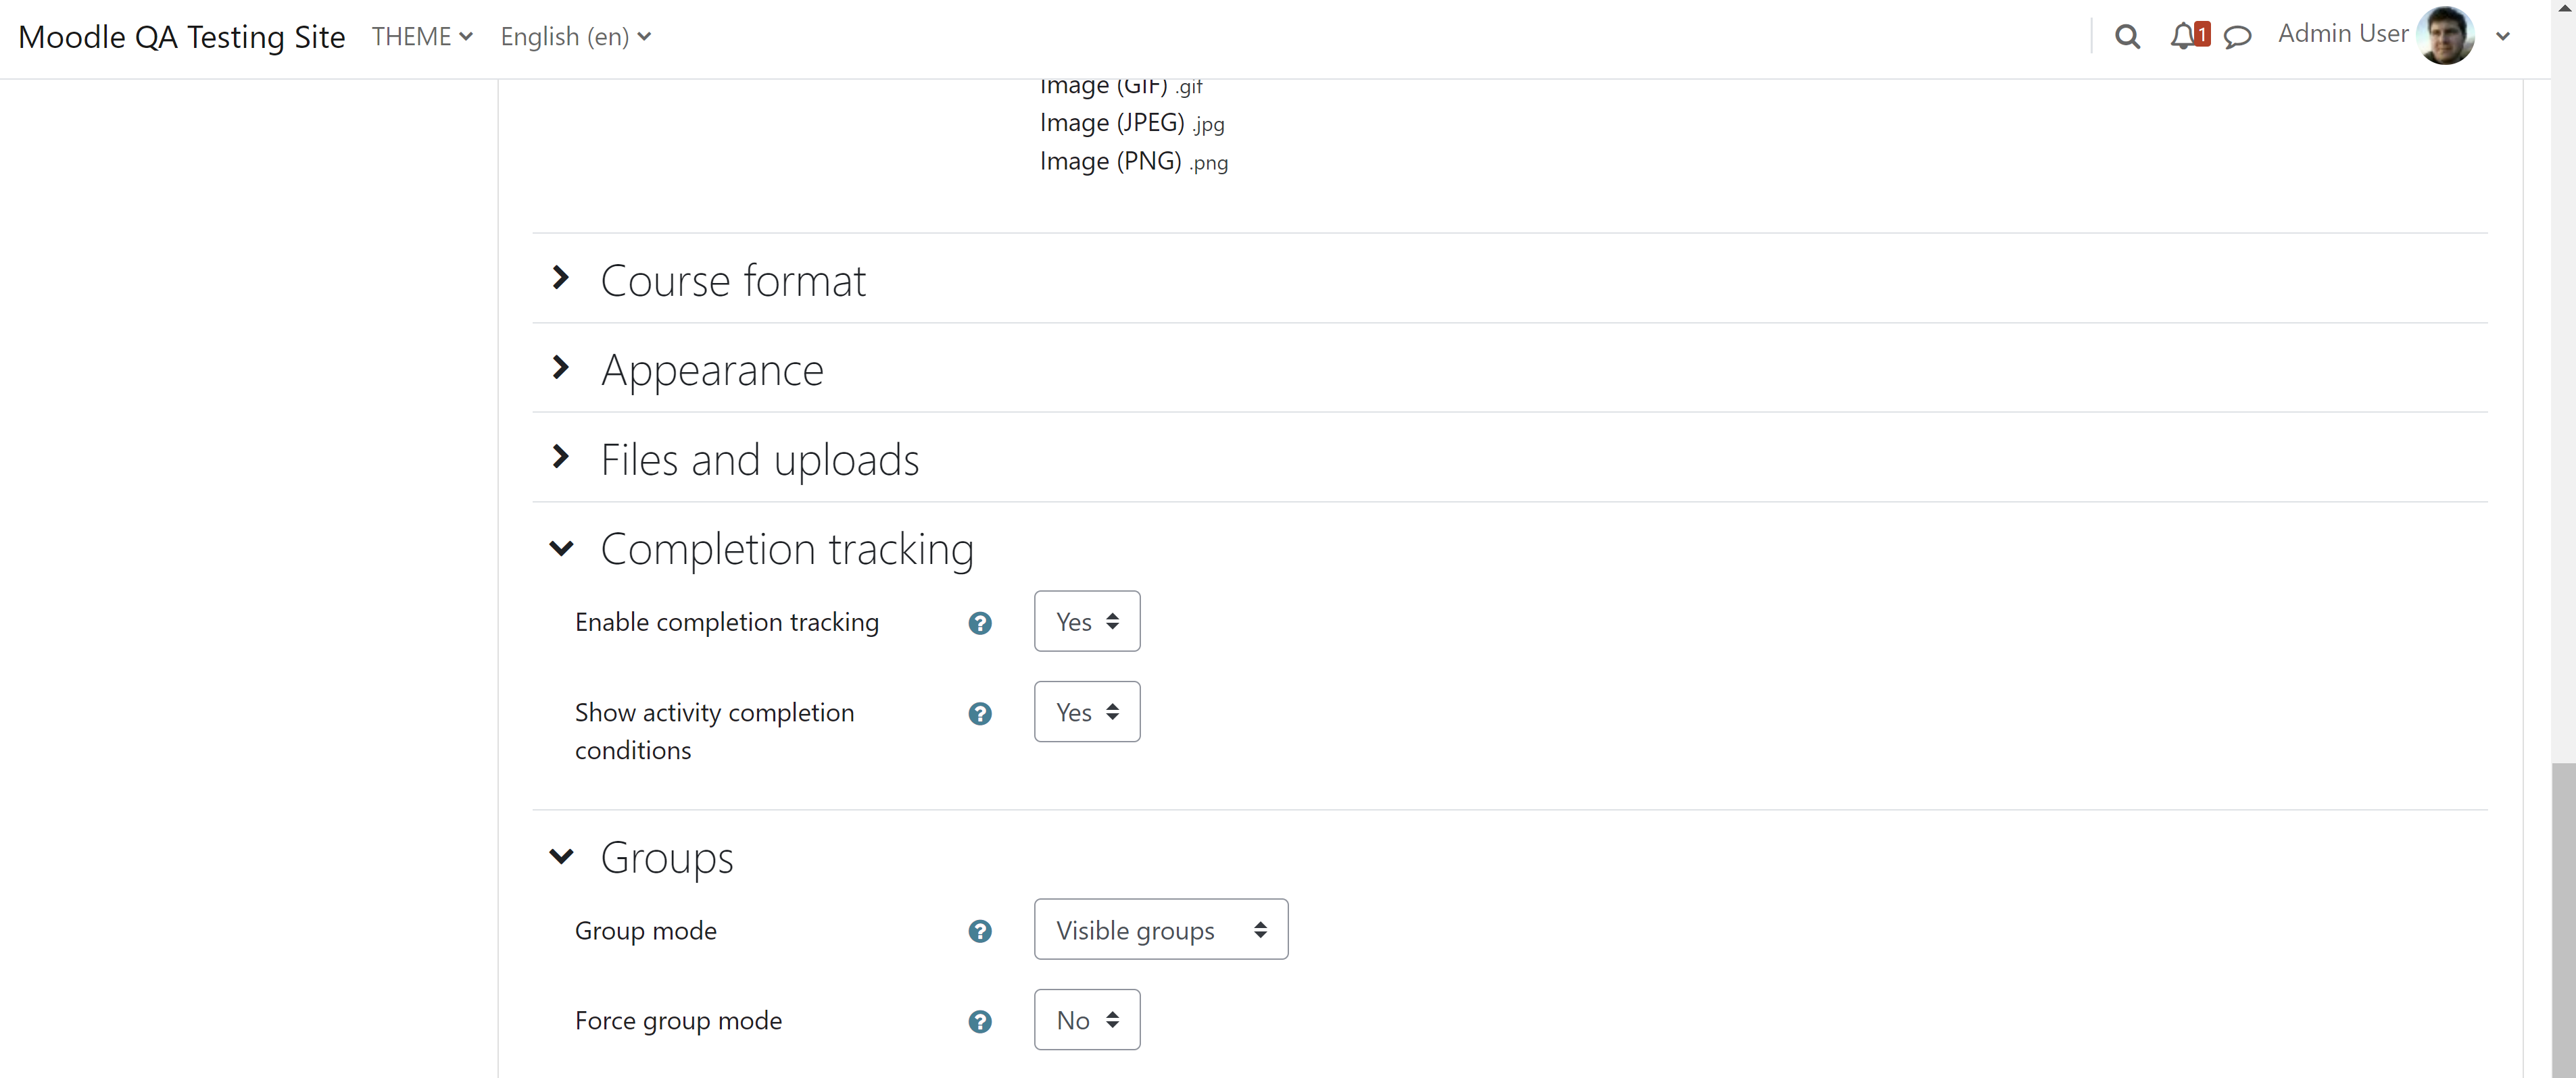
Task: Expand the Appearance section
Action: [712, 369]
